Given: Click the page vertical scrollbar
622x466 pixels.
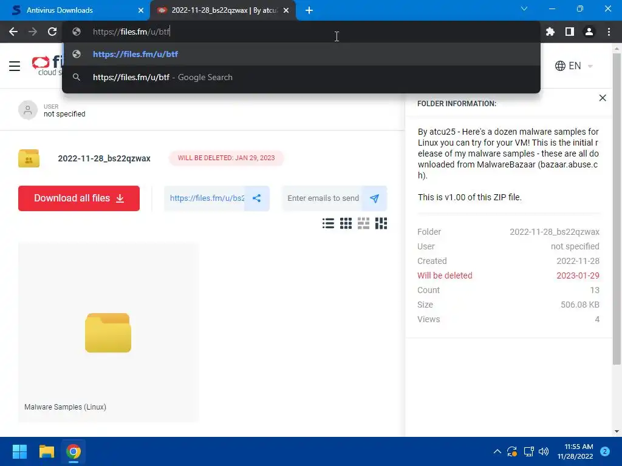Looking at the screenshot, I should [617, 209].
